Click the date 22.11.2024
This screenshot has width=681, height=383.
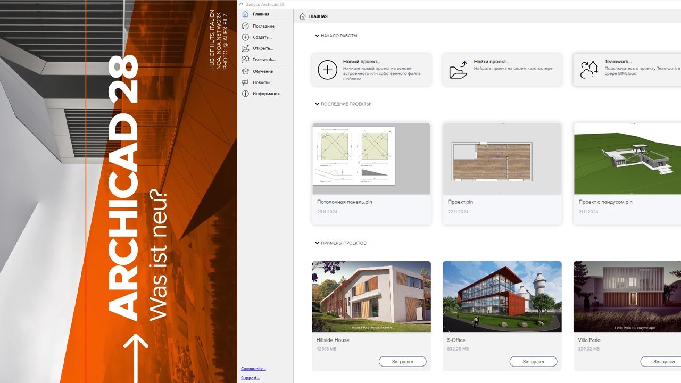pos(458,212)
